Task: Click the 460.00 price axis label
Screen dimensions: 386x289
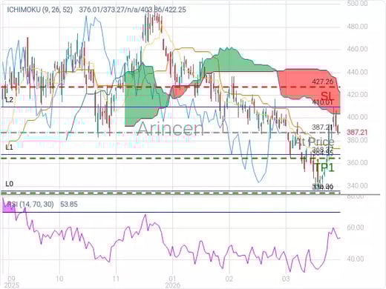Action: click(357, 49)
